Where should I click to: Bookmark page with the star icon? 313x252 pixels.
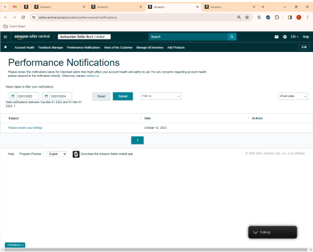(247, 18)
